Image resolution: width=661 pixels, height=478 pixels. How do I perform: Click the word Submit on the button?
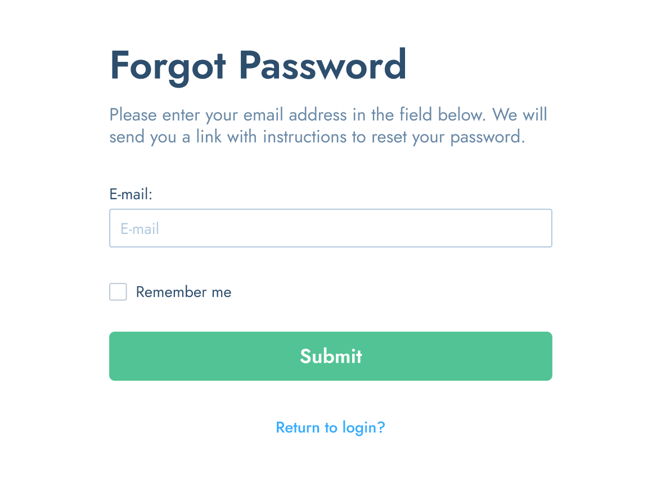[x=331, y=356]
